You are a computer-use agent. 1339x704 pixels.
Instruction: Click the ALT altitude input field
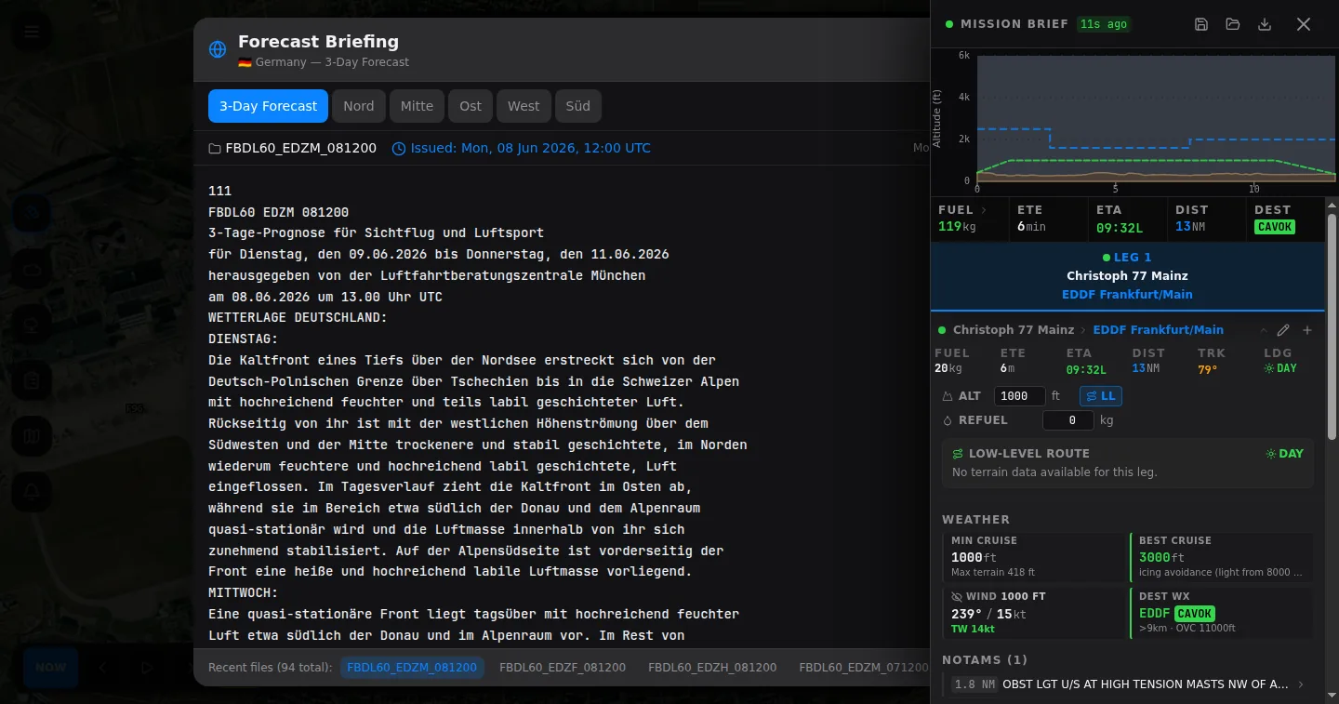1020,396
